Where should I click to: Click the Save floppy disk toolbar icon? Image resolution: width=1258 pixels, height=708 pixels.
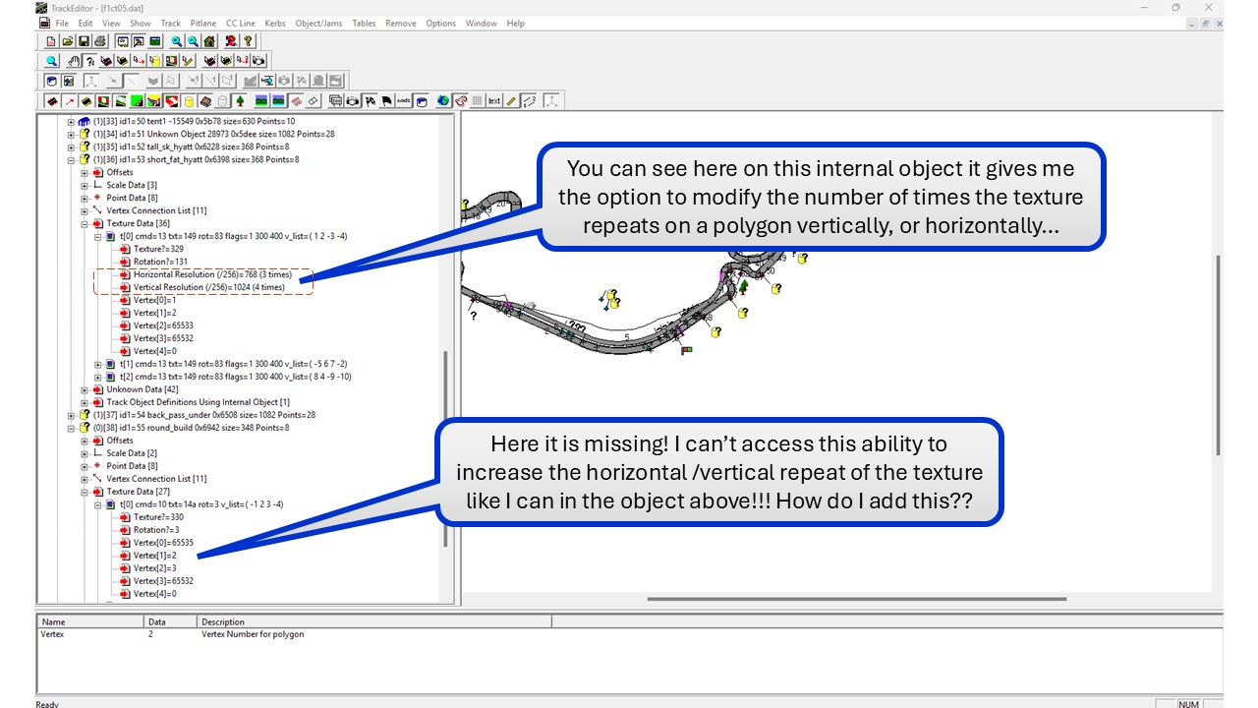(x=84, y=41)
